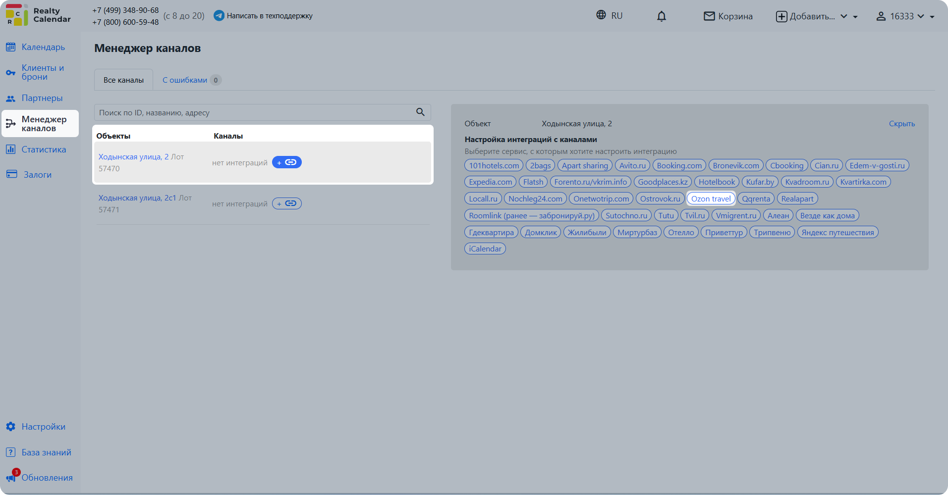Image resolution: width=948 pixels, height=495 pixels.
Task: Select the Bronevik.com channel
Action: tap(736, 165)
